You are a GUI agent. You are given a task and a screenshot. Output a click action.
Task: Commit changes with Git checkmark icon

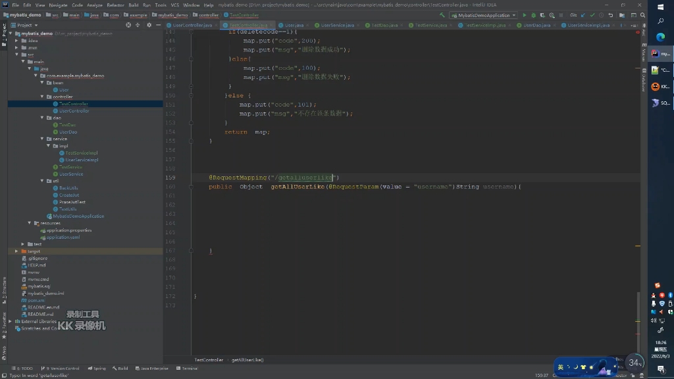592,15
